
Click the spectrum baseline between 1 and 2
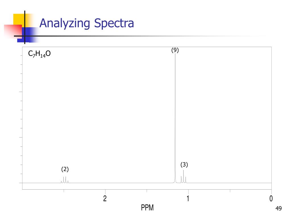tap(147, 183)
